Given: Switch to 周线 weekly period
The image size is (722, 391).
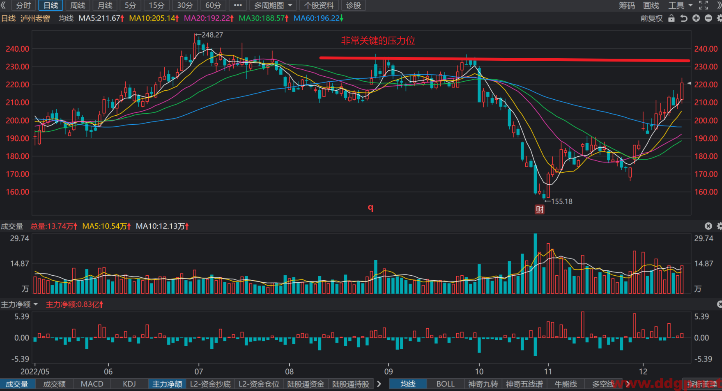Looking at the screenshot, I should [x=78, y=5].
